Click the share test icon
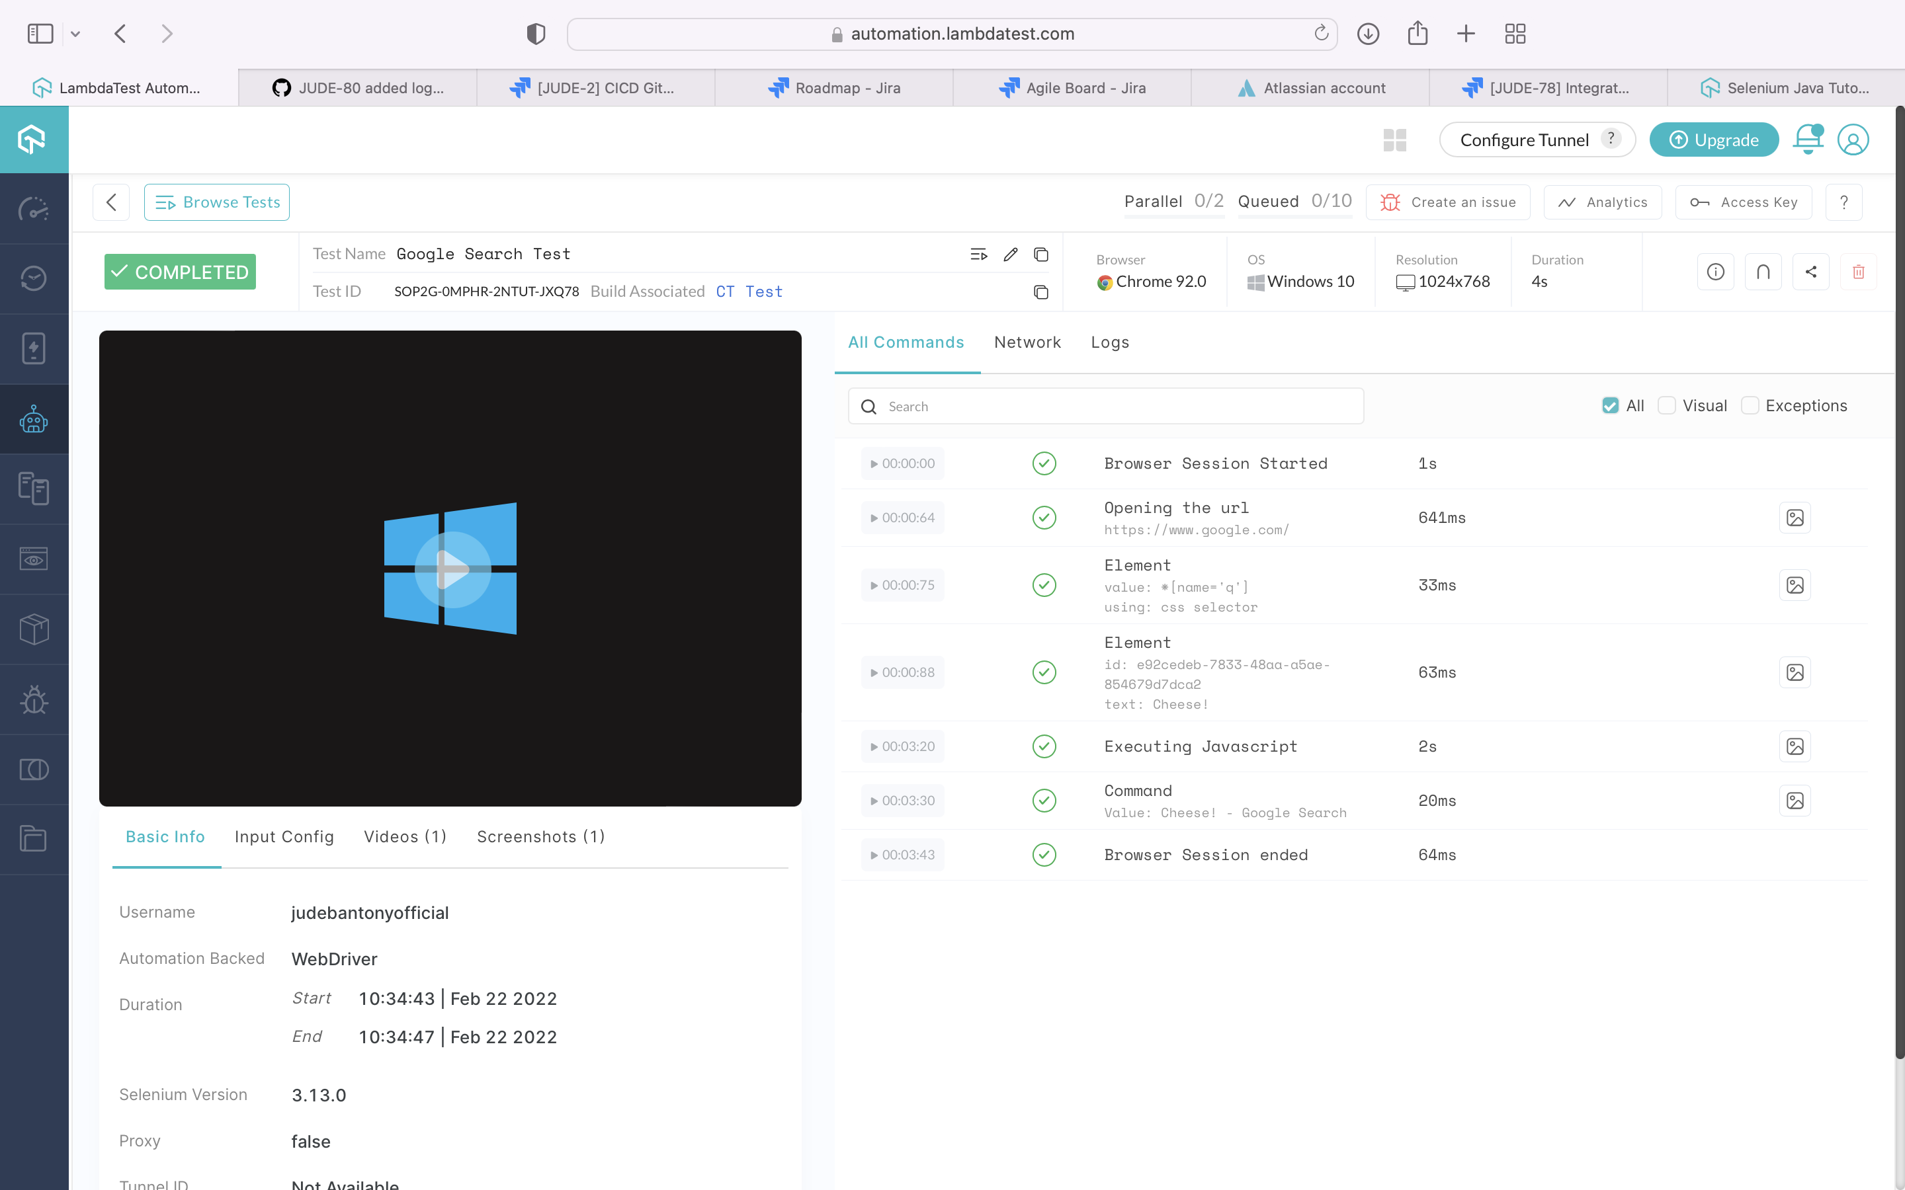 pos(1810,272)
